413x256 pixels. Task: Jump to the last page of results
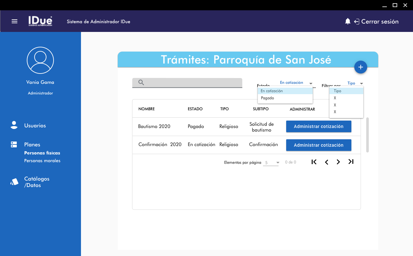coord(351,162)
